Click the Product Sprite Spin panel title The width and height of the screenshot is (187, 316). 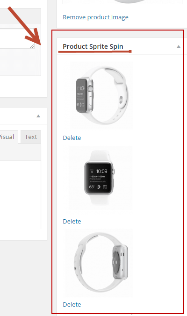93,46
